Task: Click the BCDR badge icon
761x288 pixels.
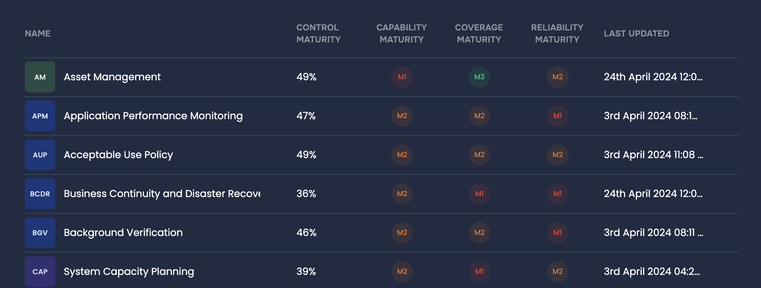Action: click(x=40, y=194)
